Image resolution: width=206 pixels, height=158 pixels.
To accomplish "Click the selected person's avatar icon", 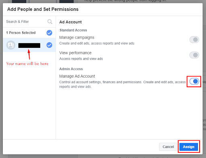I will pyautogui.click(x=11, y=45).
